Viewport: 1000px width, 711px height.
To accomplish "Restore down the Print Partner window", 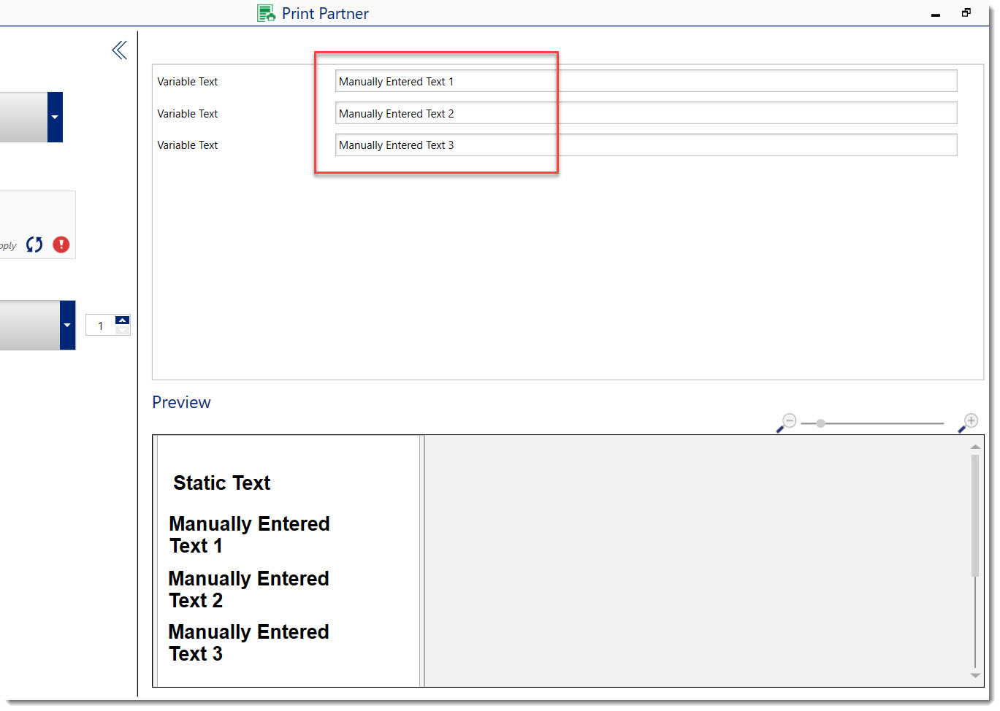I will coord(966,13).
